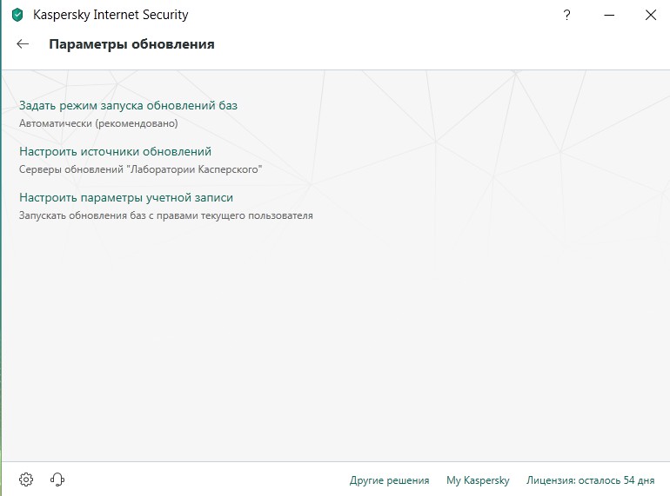Open "Задать режим запуска обновлений баз"
Screen dimensions: 670x496
pyautogui.click(x=128, y=105)
